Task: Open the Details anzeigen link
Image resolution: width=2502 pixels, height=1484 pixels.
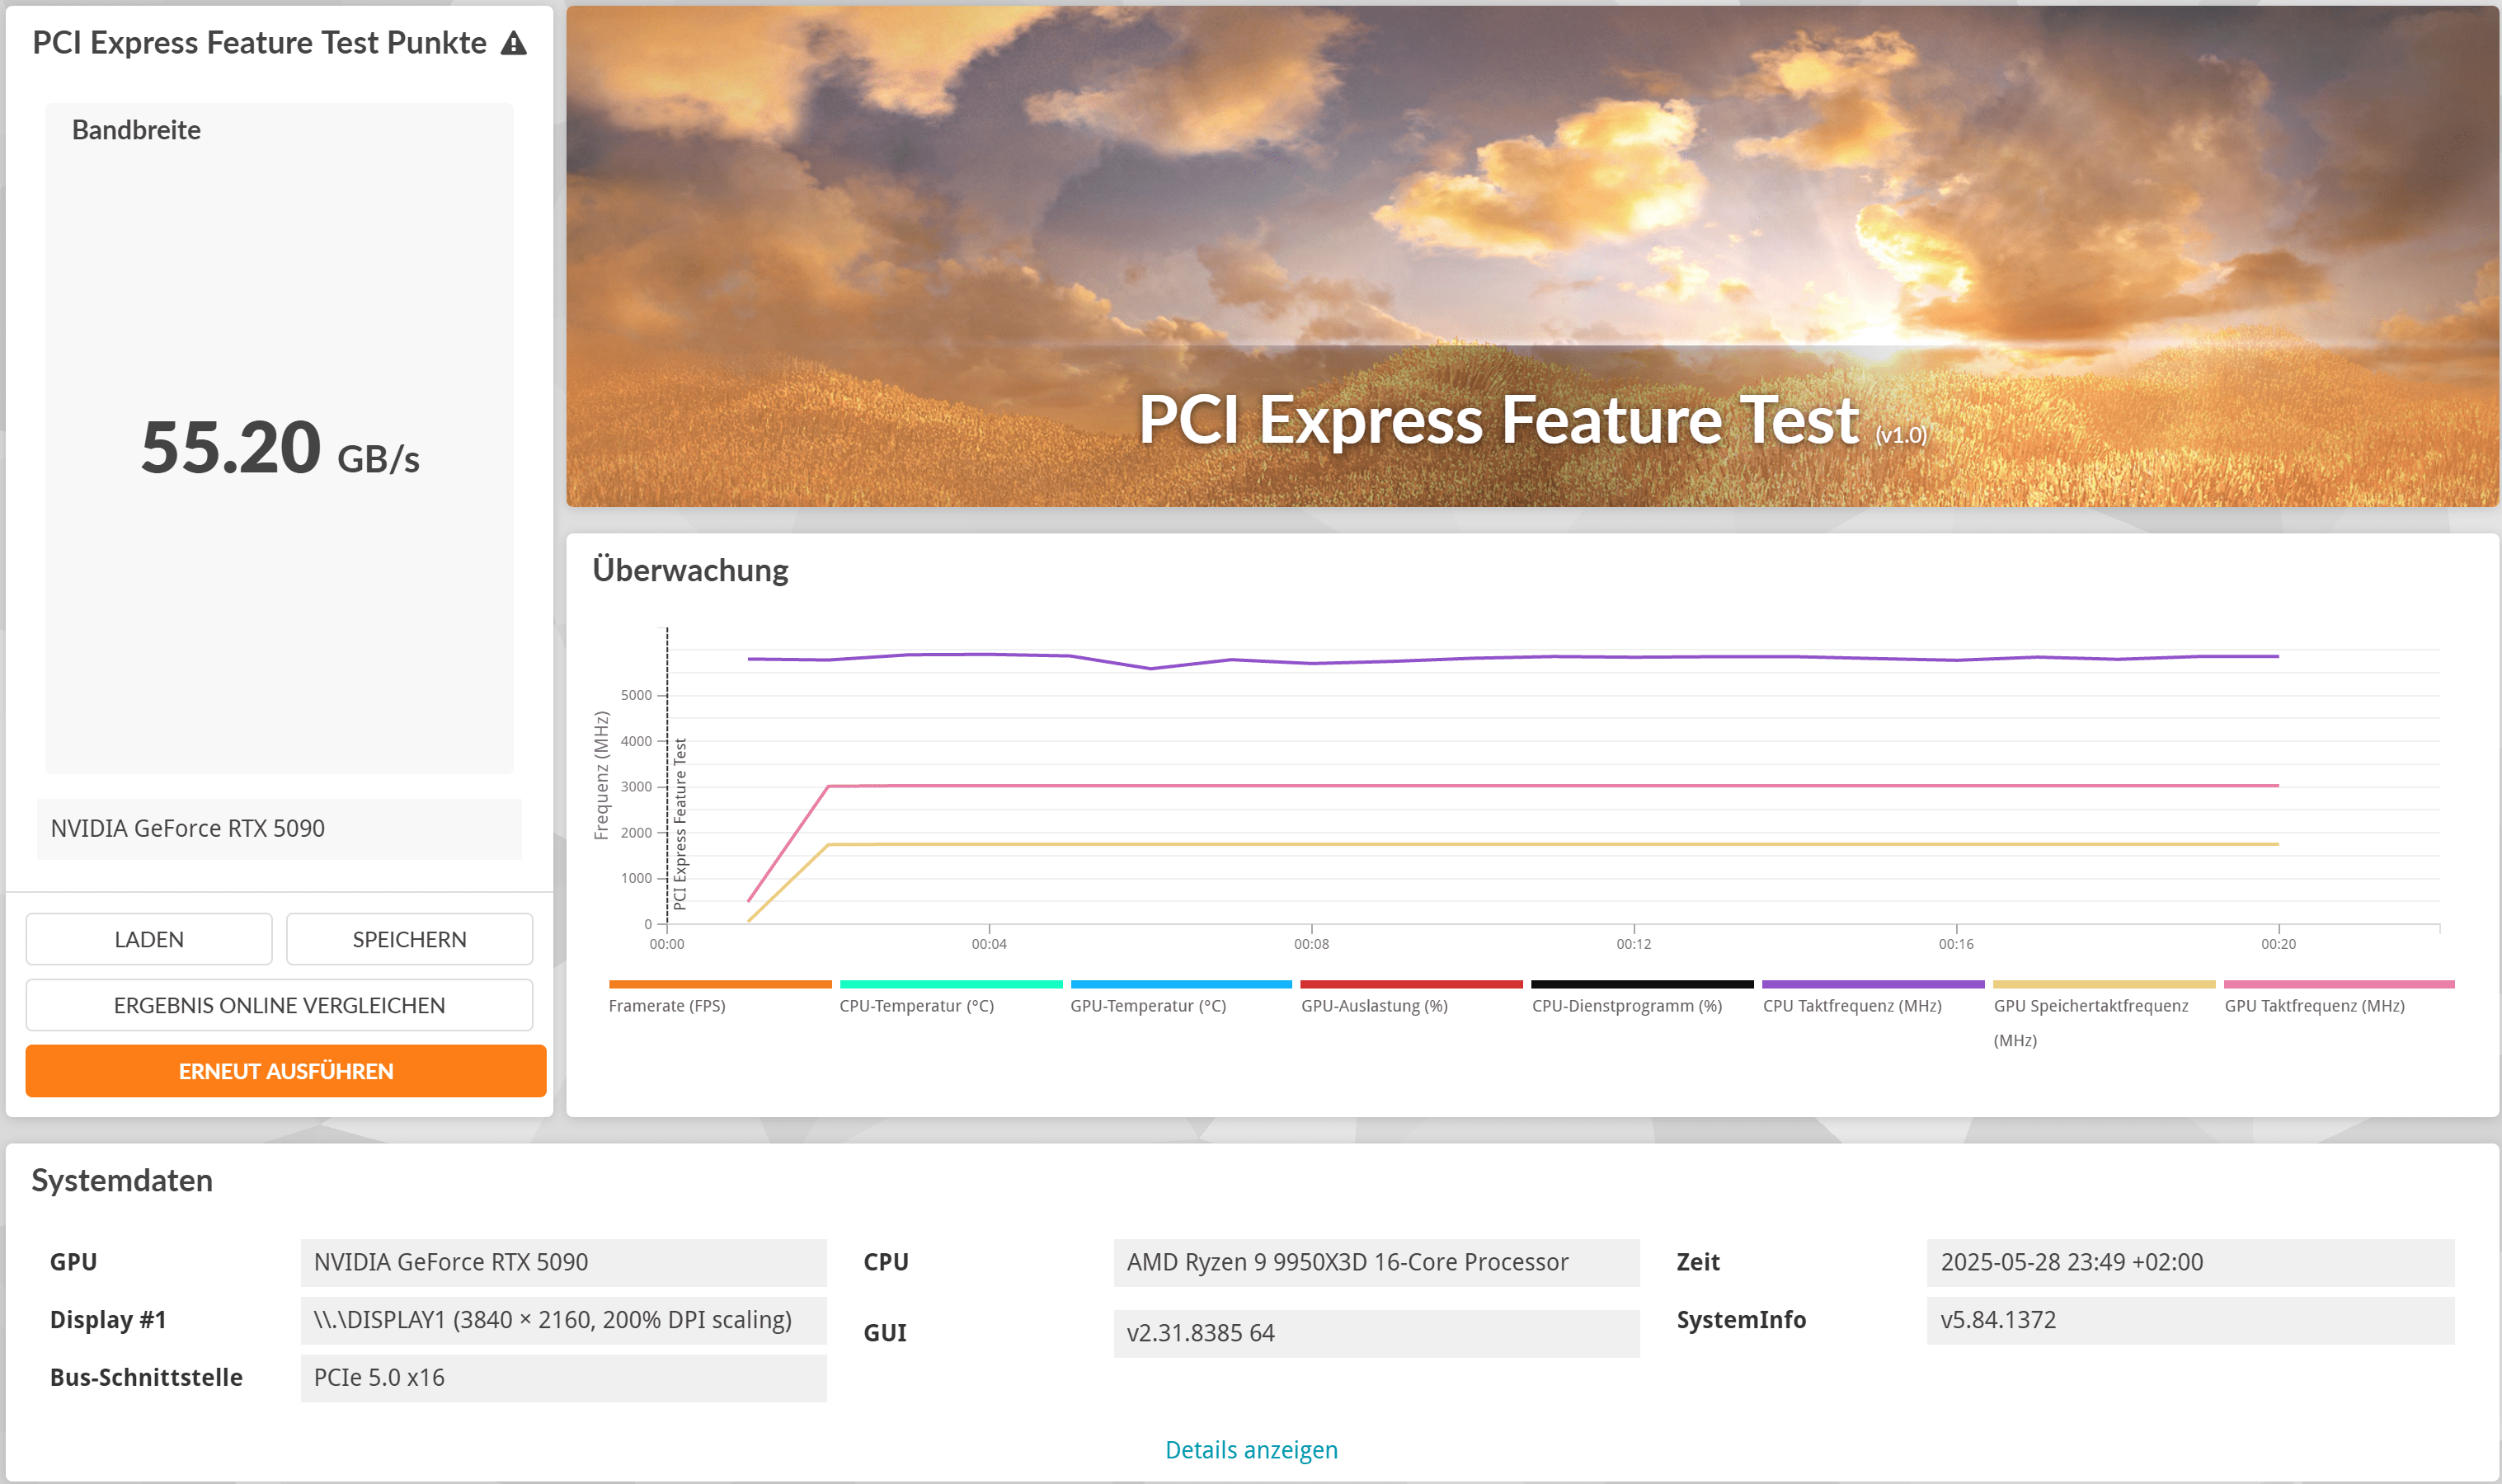Action: 1250,1449
